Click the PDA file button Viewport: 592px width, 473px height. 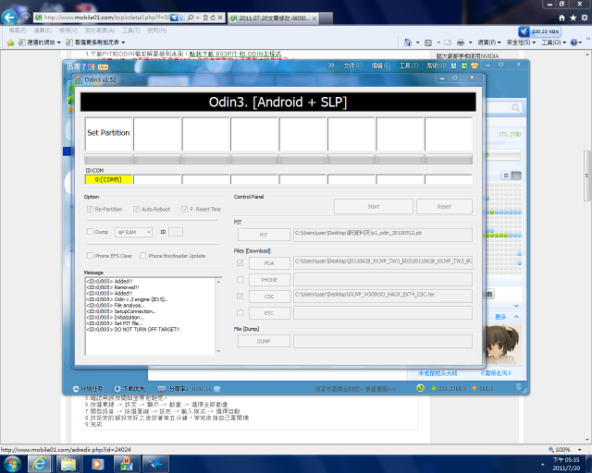269,263
